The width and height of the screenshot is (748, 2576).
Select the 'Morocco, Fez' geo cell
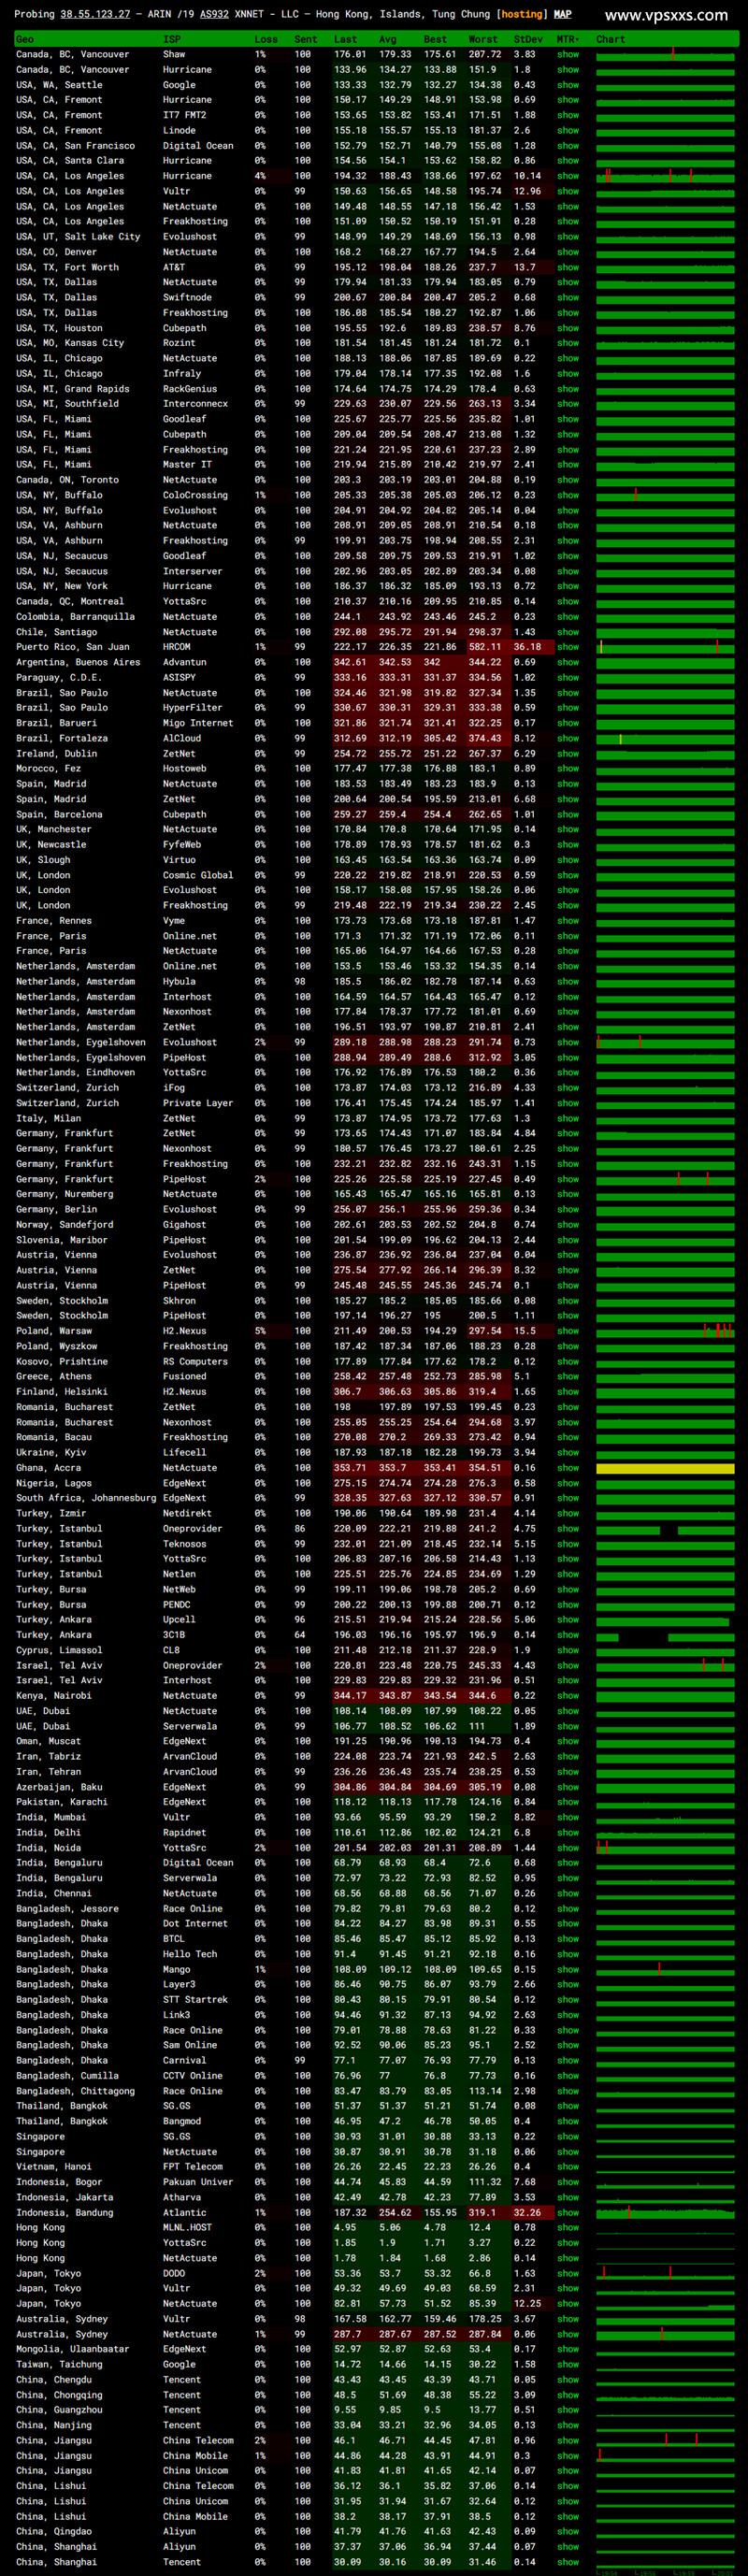(48, 769)
